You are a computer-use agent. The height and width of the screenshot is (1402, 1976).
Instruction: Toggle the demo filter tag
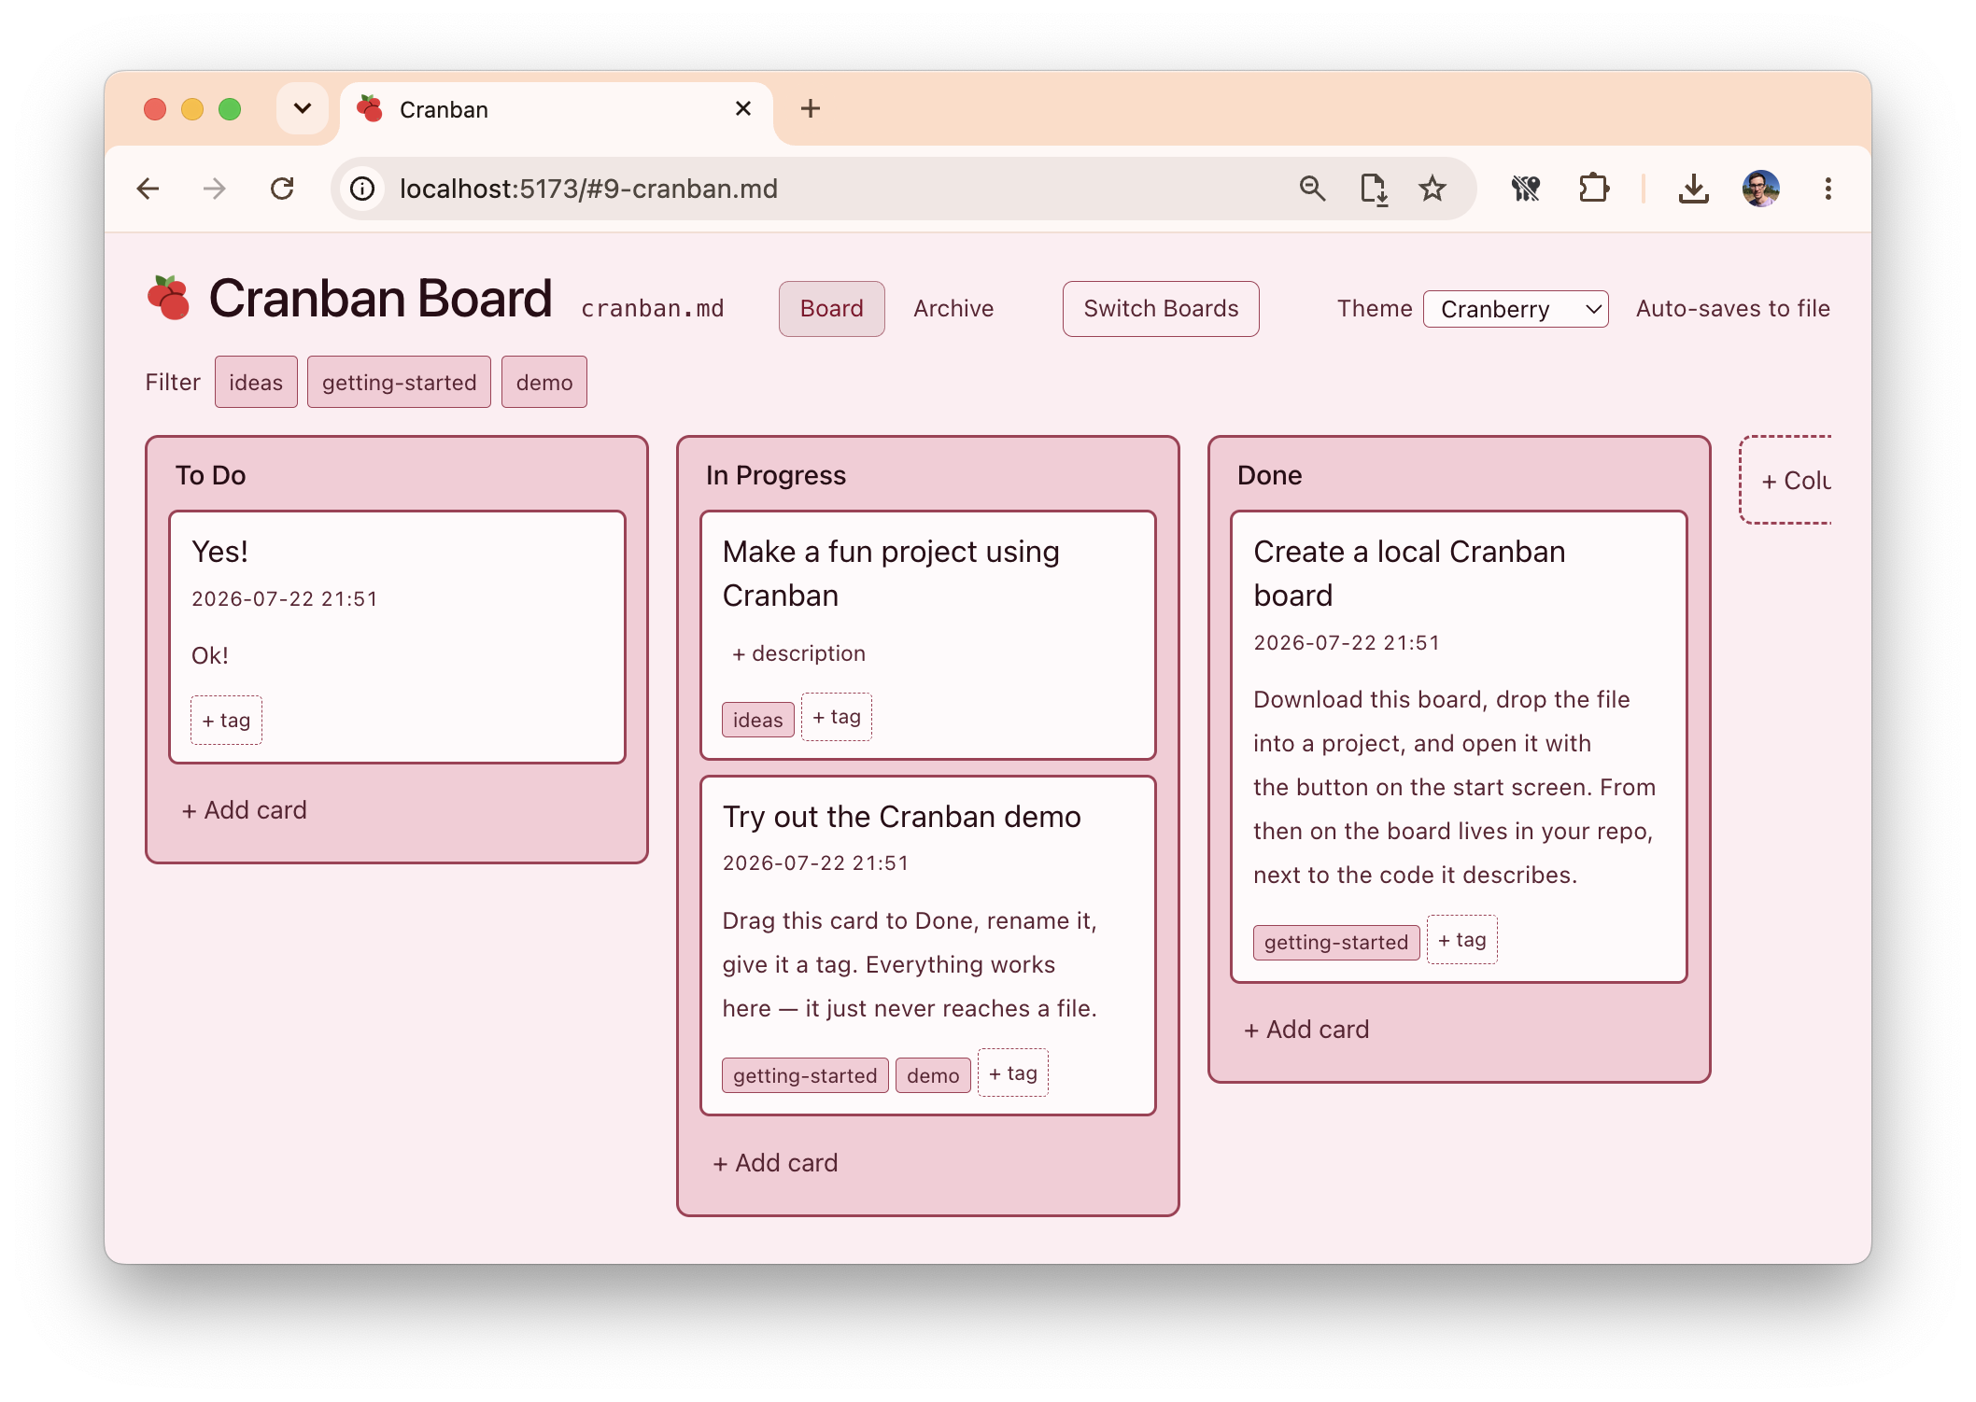[x=544, y=382]
